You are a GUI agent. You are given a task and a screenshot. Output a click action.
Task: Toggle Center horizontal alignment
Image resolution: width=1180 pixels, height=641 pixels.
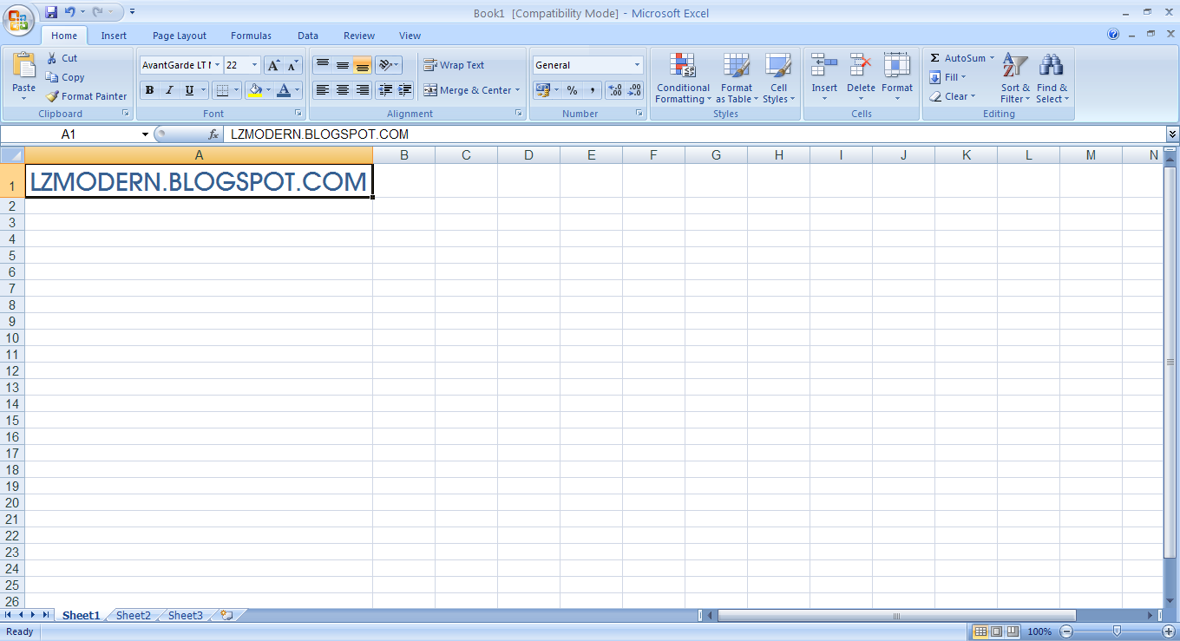[343, 90]
